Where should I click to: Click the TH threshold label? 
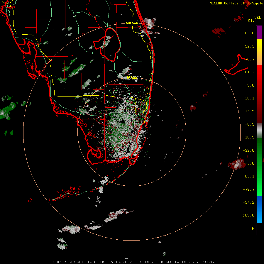pos(252,229)
